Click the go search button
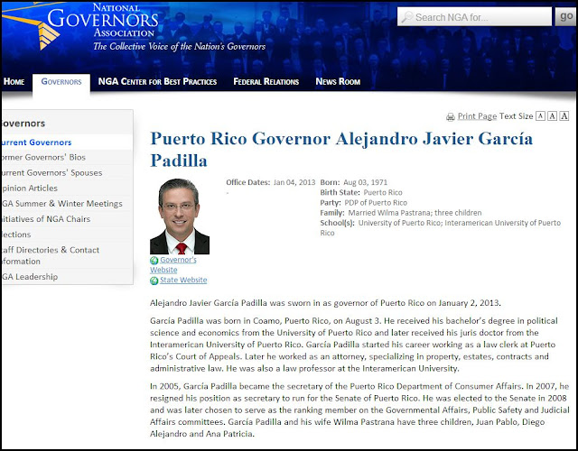The width and height of the screenshot is (578, 451). pos(566,16)
